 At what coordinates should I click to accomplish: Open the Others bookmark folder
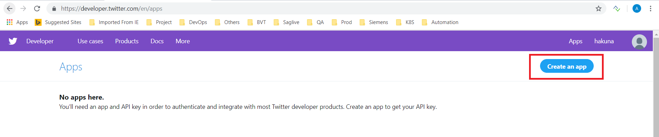point(227,22)
